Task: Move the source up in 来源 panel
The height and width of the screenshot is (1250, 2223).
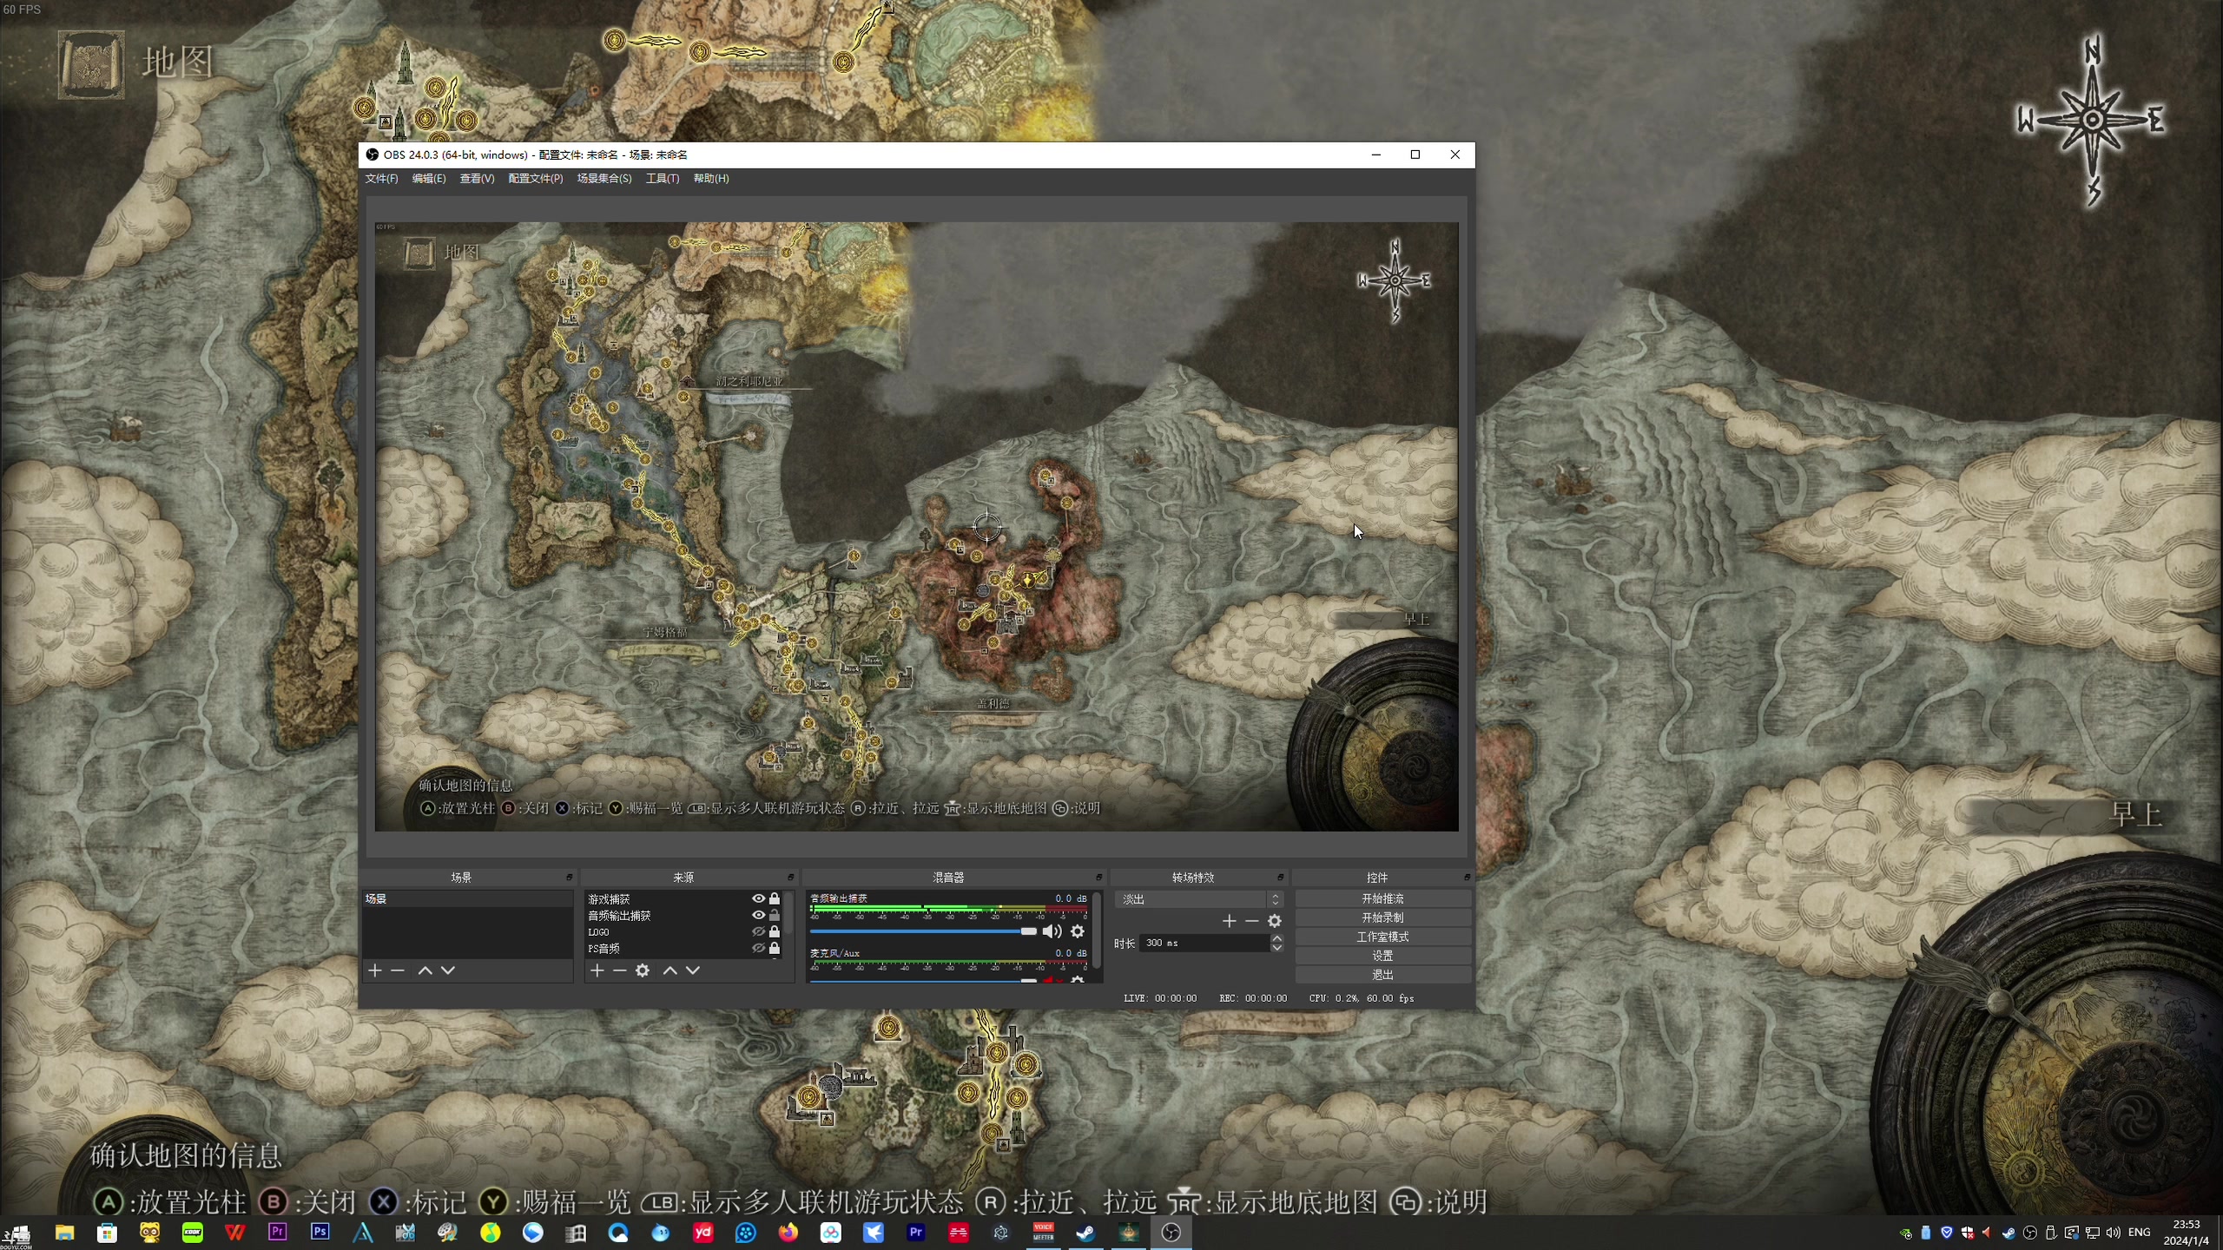Action: pos(670,970)
